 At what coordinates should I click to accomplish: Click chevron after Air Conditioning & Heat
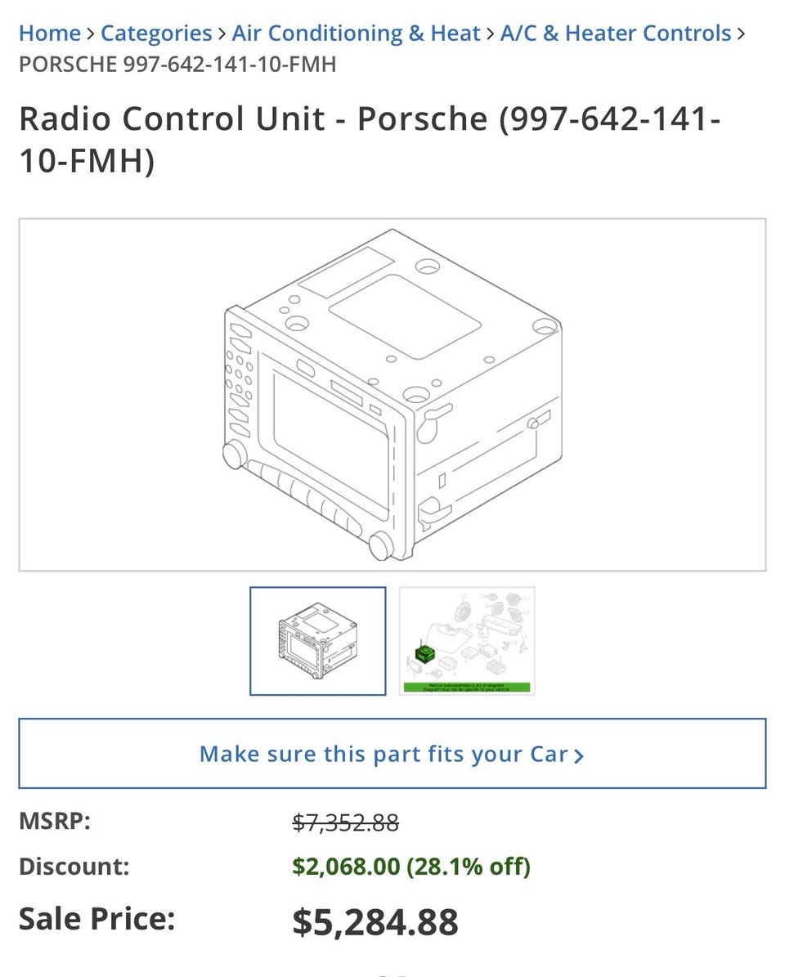point(491,34)
